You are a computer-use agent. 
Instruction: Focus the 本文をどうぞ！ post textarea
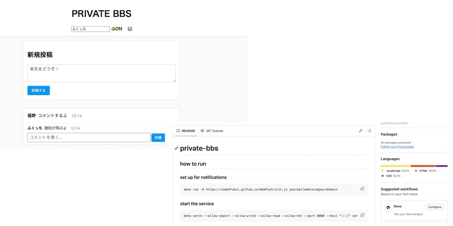(x=101, y=73)
